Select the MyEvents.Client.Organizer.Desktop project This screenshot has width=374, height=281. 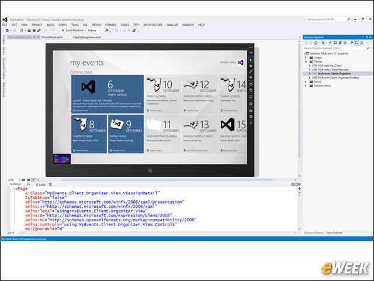point(338,78)
